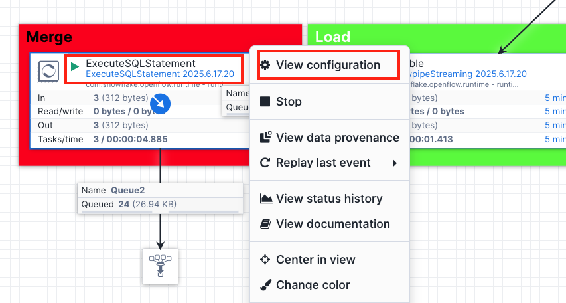Click the Replay last event circular arrow icon

tap(265, 163)
